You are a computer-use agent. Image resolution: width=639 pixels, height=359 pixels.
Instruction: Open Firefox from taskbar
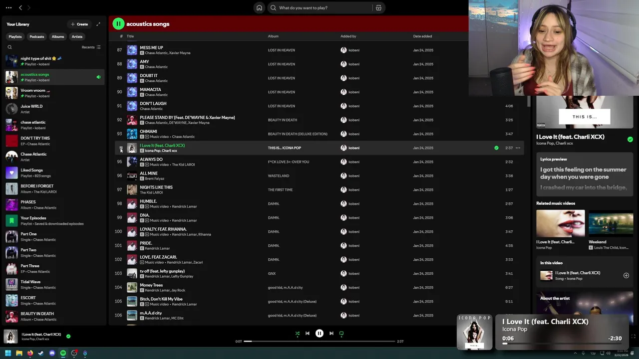coord(30,353)
